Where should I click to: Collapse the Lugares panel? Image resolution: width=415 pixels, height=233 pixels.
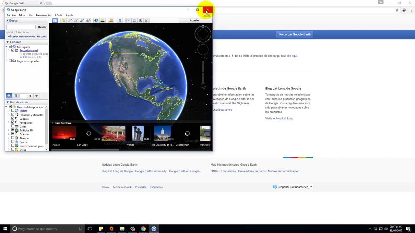tap(7, 42)
